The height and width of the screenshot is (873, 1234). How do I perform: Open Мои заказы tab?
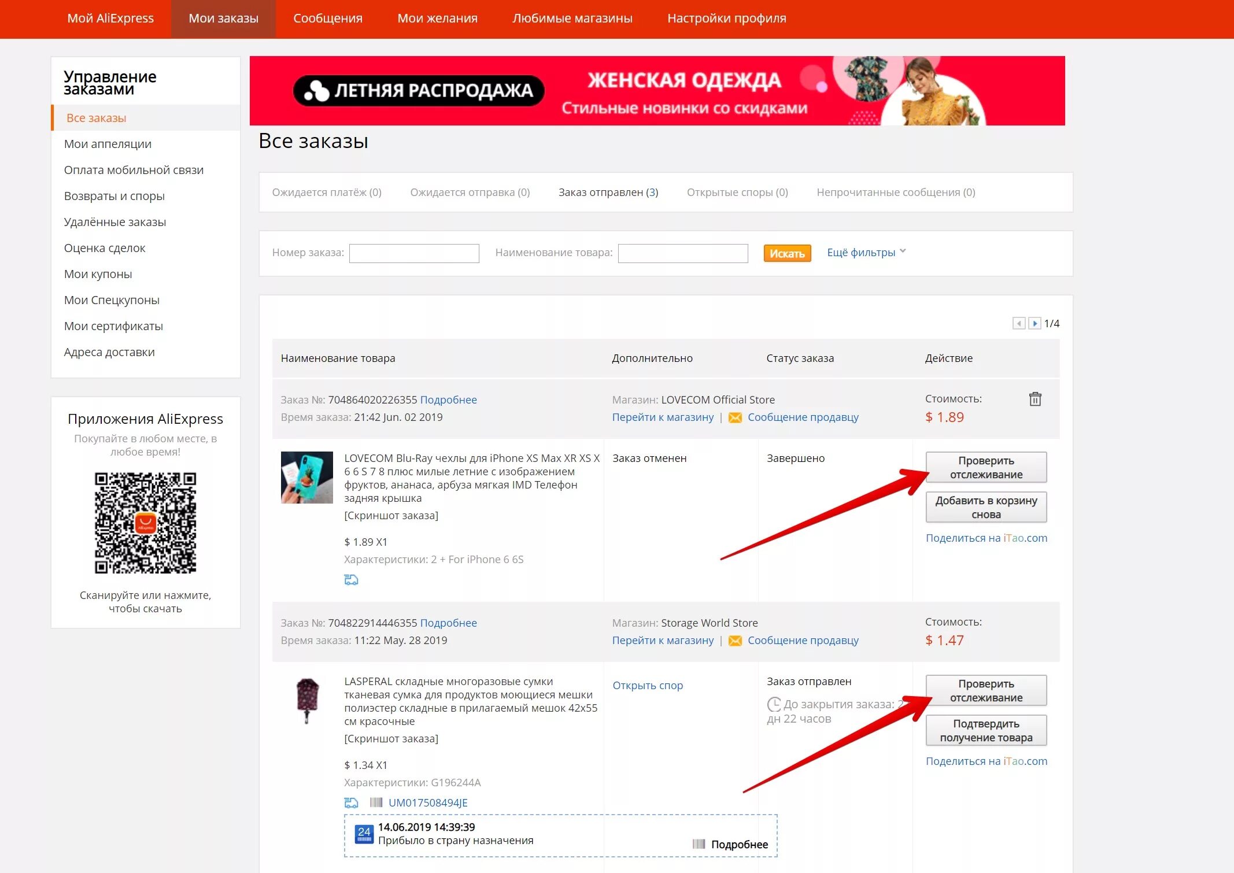223,19
